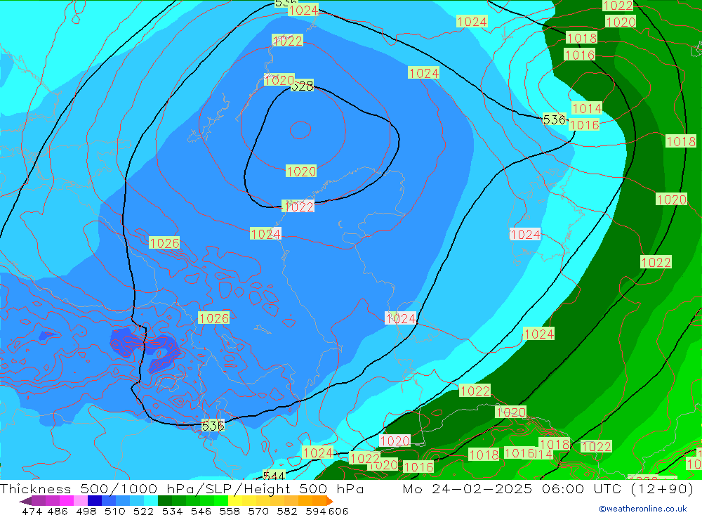Viewport: 702px width, 515px height.
Task: Open the weatheronline.co.uk copyright link
Action: coord(642,508)
